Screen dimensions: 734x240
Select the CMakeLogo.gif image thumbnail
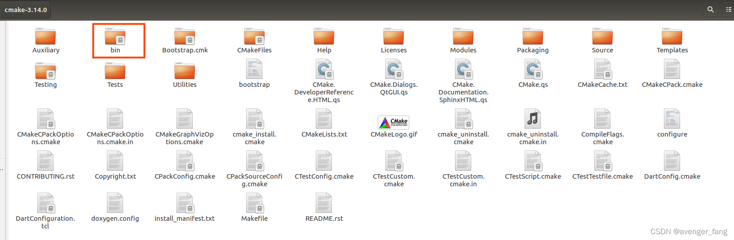[x=394, y=122]
